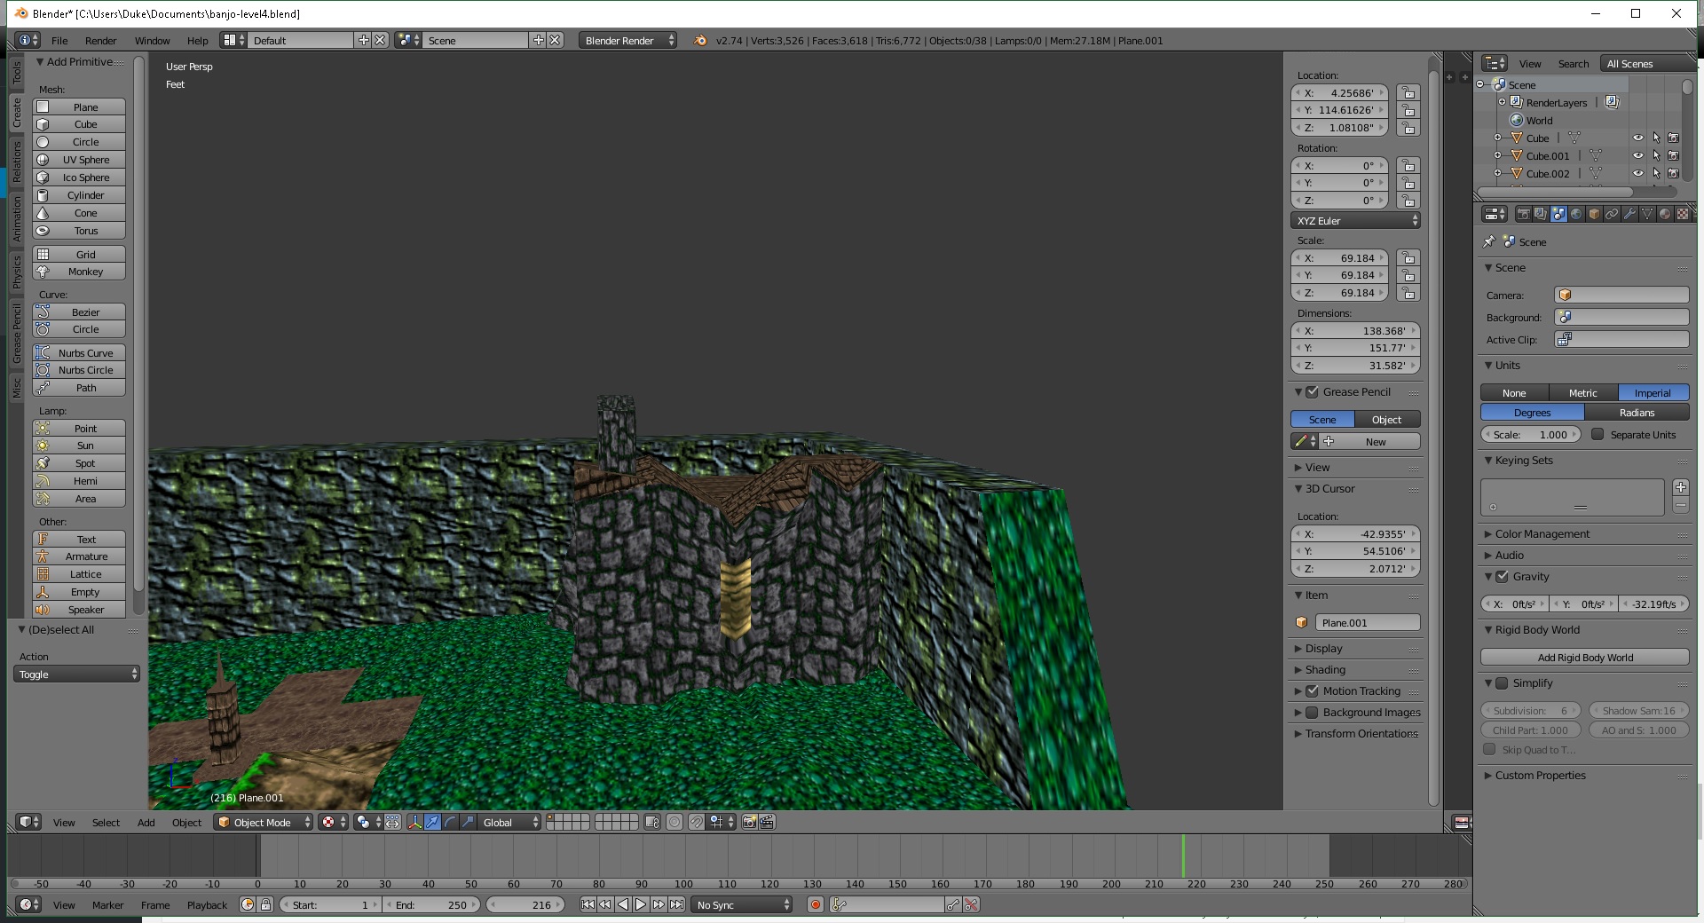The width and height of the screenshot is (1704, 923).
Task: Open the World properties globe tab
Action: [1576, 214]
